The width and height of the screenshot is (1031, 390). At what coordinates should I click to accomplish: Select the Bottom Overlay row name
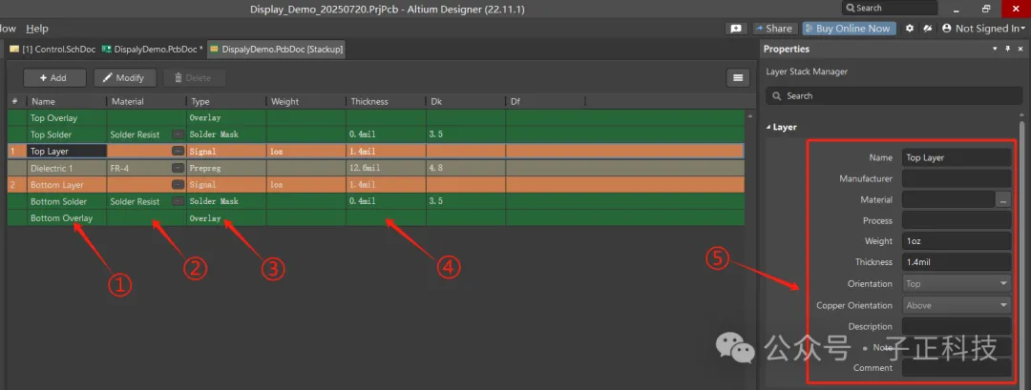(x=62, y=218)
